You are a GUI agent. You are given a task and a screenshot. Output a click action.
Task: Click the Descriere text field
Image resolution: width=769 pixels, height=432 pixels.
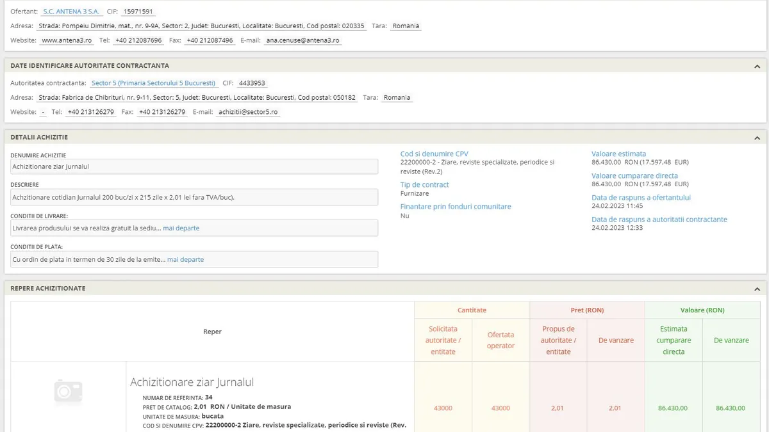tap(194, 197)
